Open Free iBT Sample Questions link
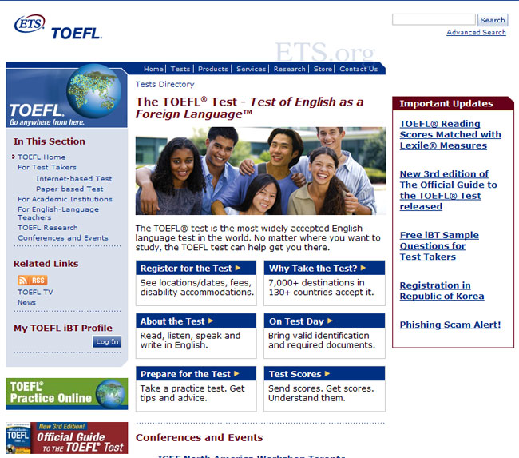Screen dimensions: 519x458 (439, 246)
